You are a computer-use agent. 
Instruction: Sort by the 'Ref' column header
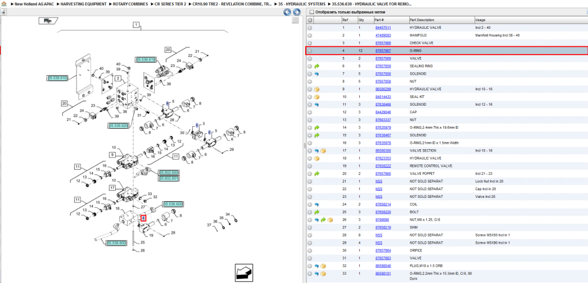pos(345,20)
